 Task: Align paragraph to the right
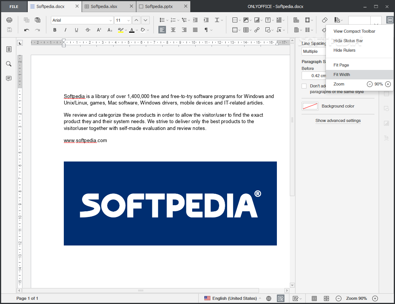pos(184,30)
